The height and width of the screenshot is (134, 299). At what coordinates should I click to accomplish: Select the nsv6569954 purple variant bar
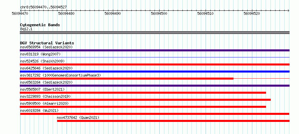pyautogui.click(x=155, y=50)
